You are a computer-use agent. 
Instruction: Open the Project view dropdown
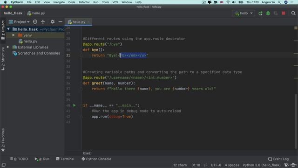point(19,22)
